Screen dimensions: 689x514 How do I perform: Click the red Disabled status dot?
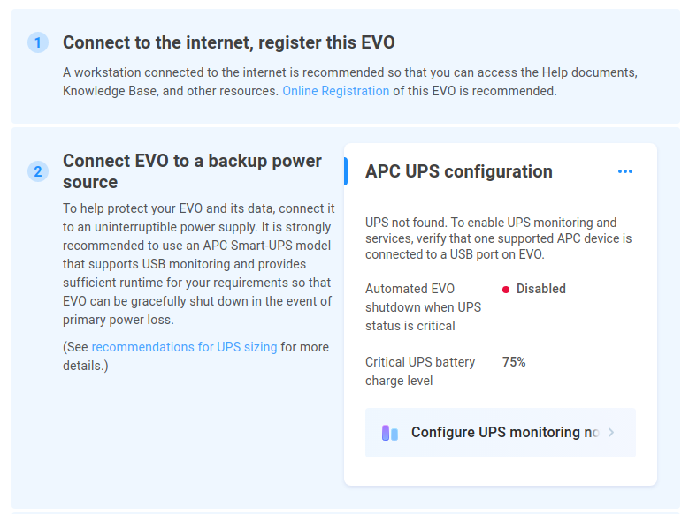click(x=506, y=290)
